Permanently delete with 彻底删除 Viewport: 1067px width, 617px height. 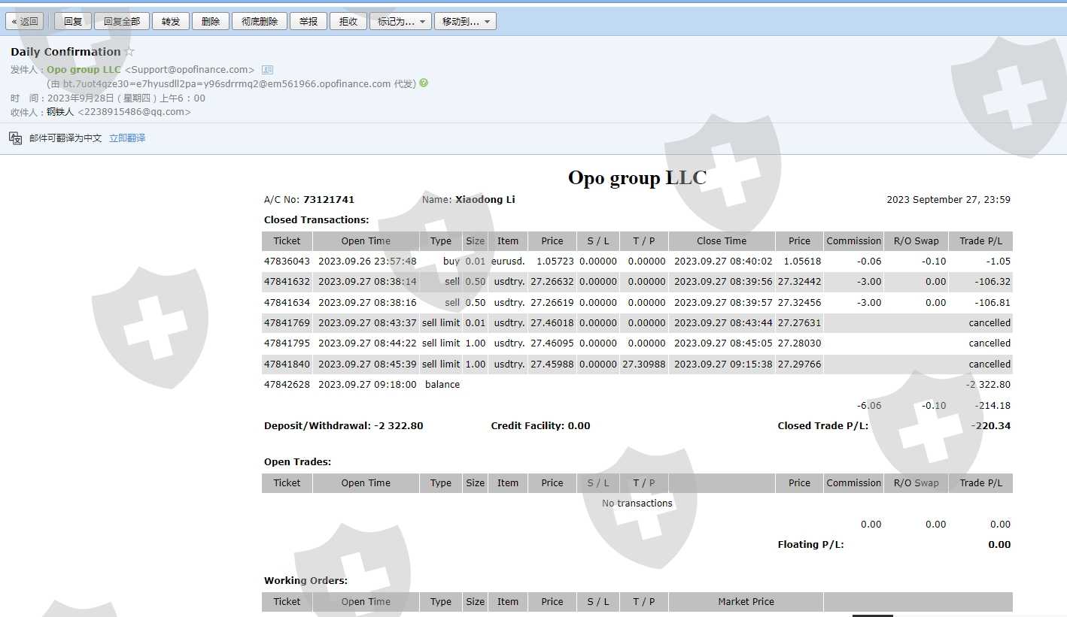(260, 22)
